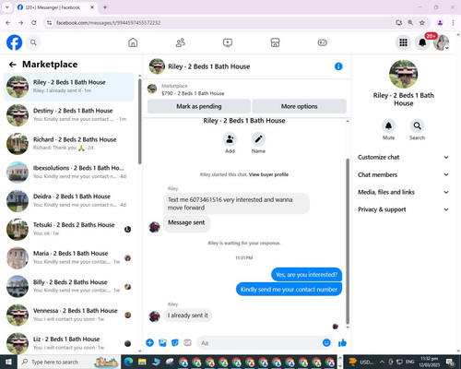Open Chrome three-dot menu

[x=453, y=23]
